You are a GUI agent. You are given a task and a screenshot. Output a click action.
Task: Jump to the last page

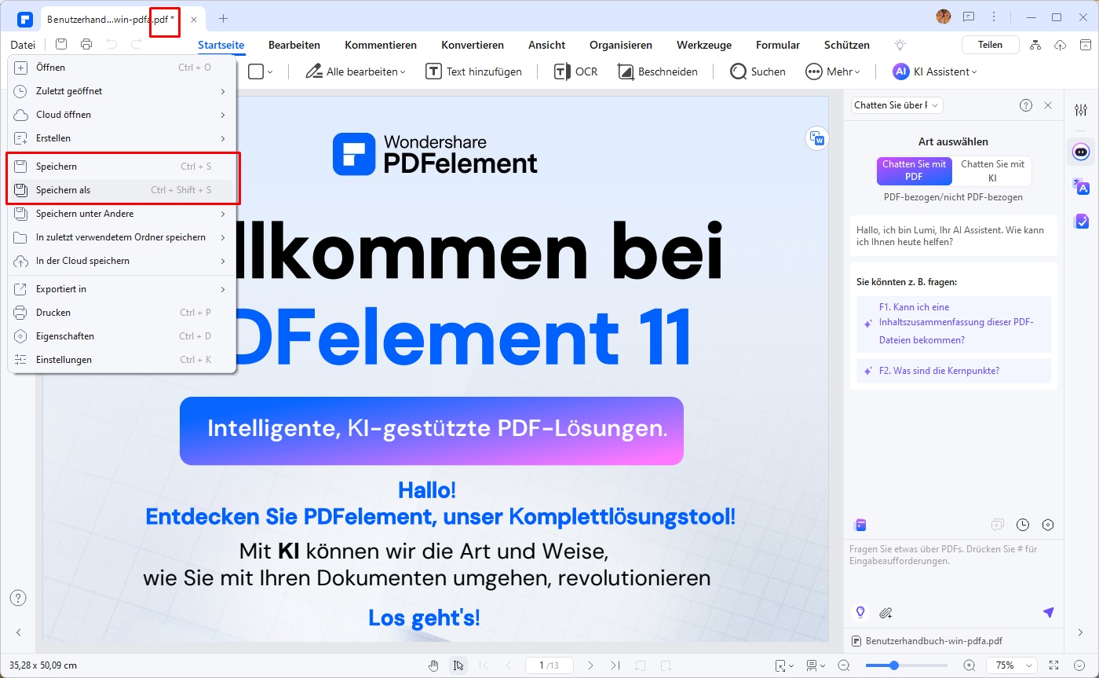click(x=615, y=665)
